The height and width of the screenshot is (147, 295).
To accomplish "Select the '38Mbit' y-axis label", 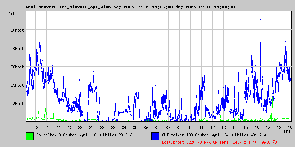I will (17, 67).
